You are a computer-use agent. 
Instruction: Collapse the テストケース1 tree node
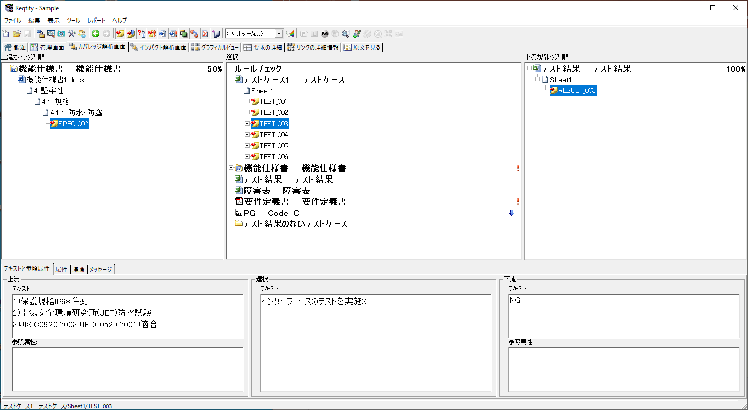click(231, 79)
